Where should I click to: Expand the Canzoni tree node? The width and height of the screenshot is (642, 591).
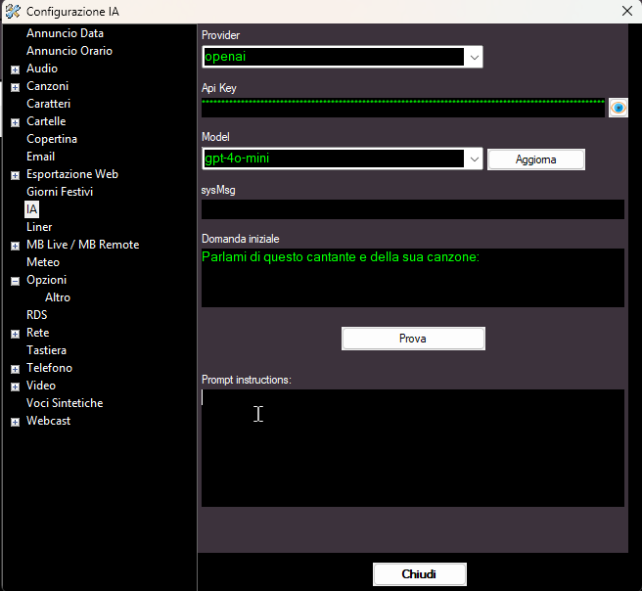pos(15,88)
